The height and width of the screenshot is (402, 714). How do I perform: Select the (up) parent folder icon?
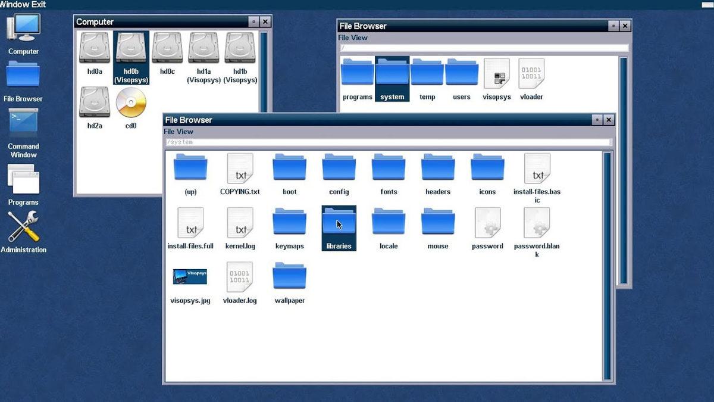tap(190, 169)
